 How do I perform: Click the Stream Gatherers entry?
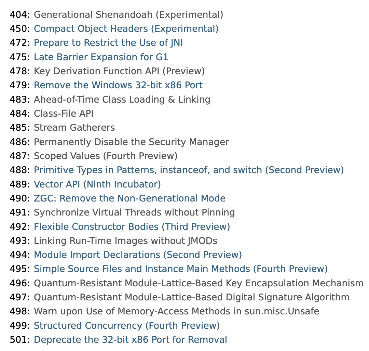pos(74,128)
